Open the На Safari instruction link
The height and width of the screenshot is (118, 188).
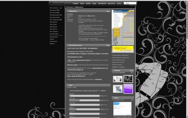pos(106,54)
